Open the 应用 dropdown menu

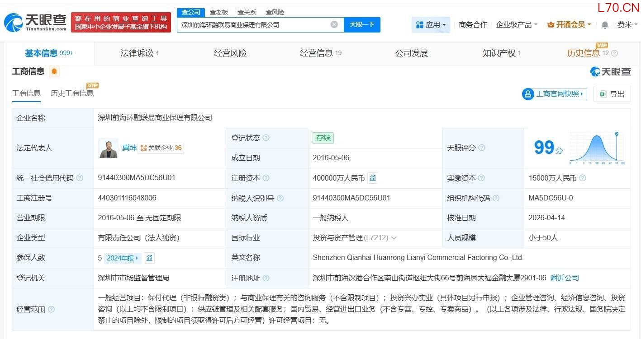click(431, 25)
